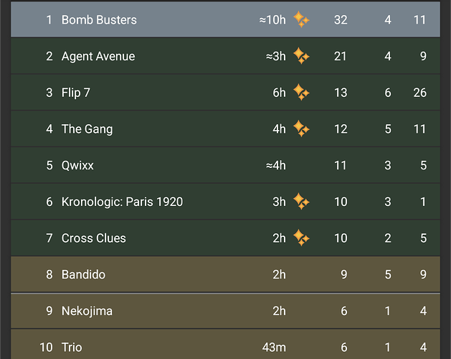Click the 43m playtime on Trio row

coord(274,348)
